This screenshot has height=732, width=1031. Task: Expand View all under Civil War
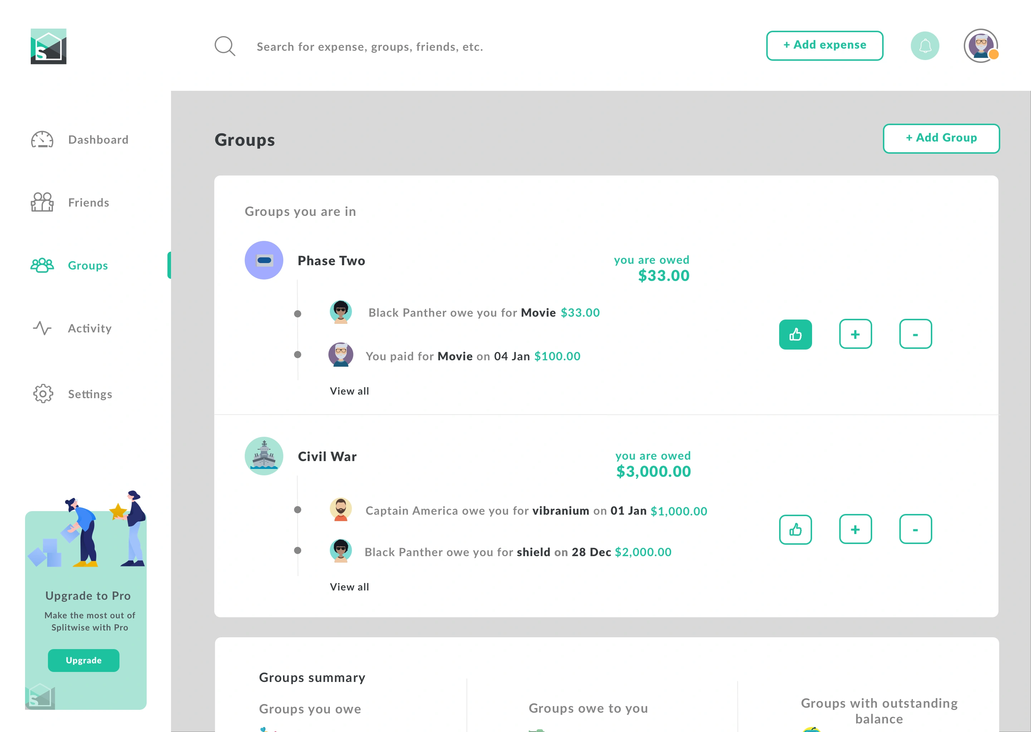pyautogui.click(x=350, y=587)
